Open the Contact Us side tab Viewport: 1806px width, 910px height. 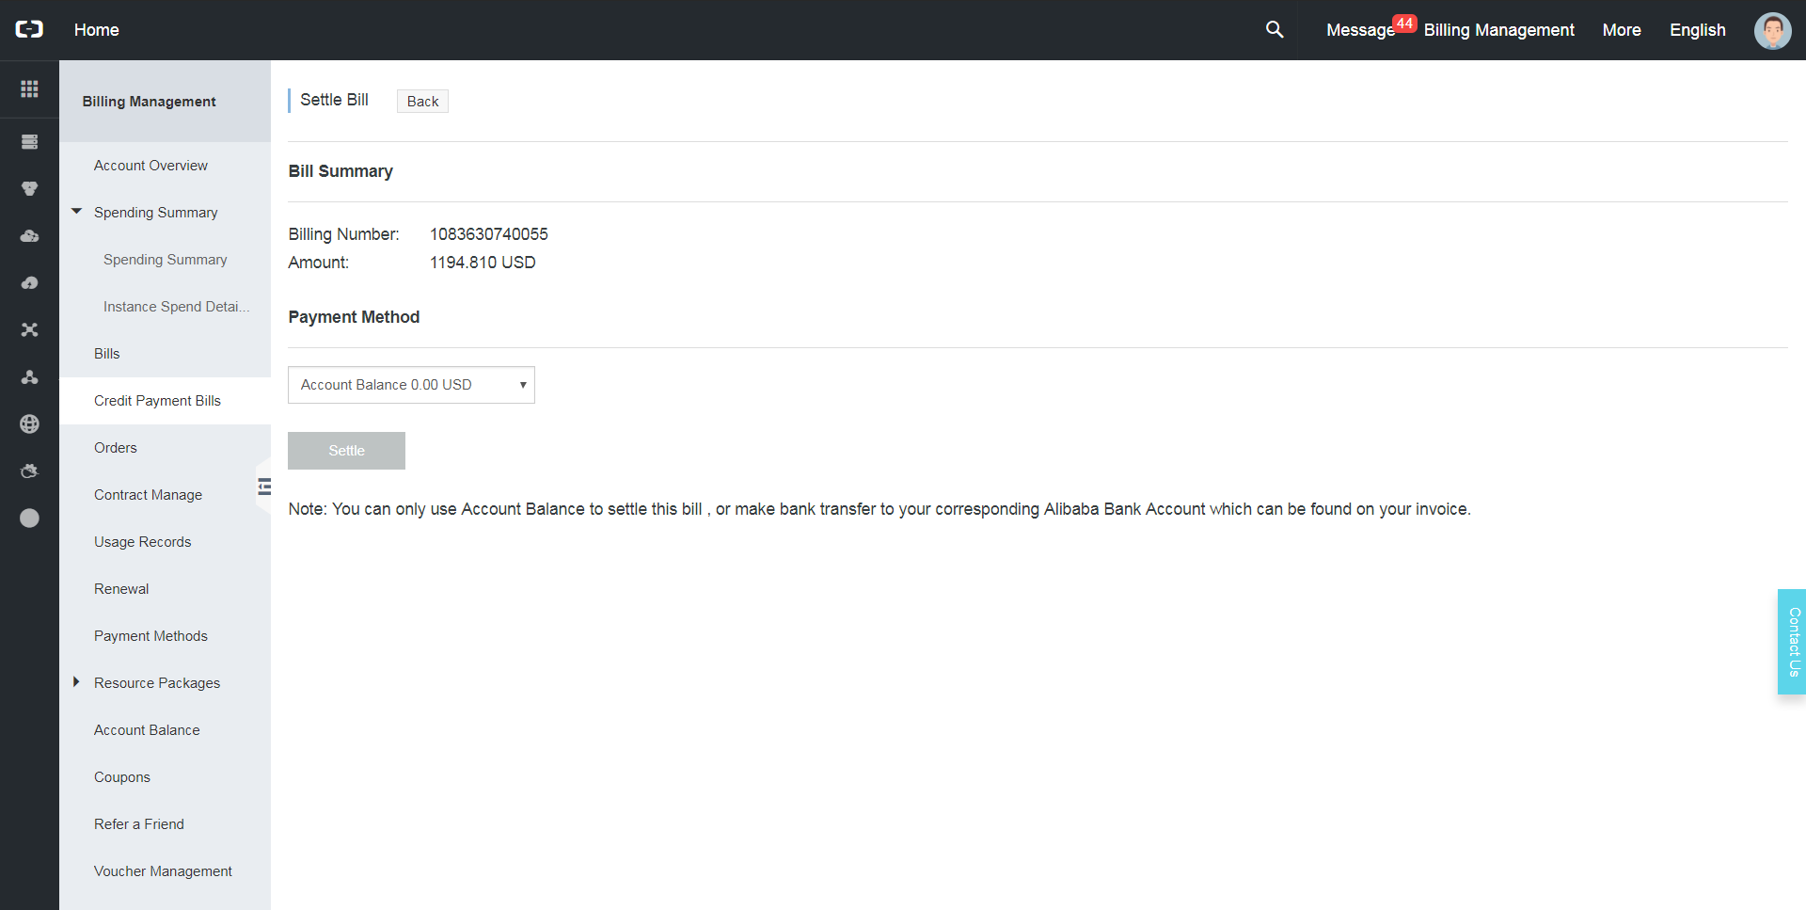(1793, 642)
